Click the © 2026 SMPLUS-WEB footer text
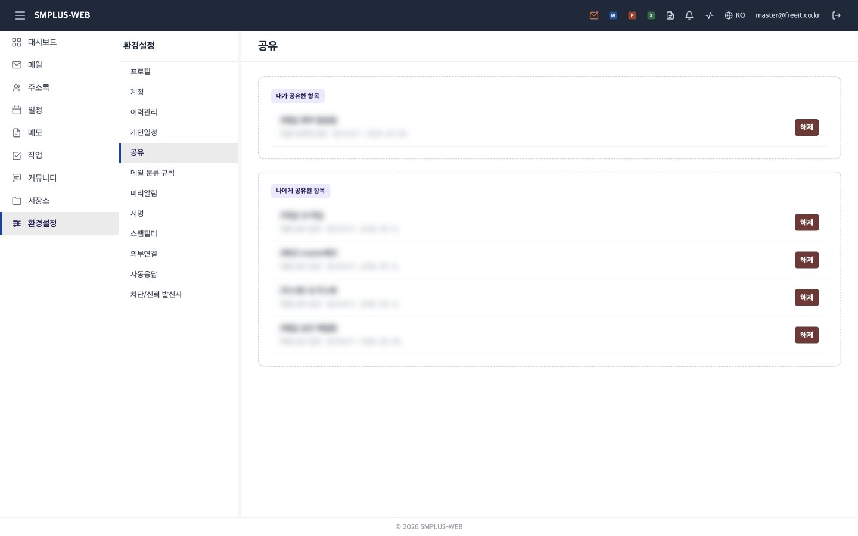The height and width of the screenshot is (536, 858). (x=429, y=527)
